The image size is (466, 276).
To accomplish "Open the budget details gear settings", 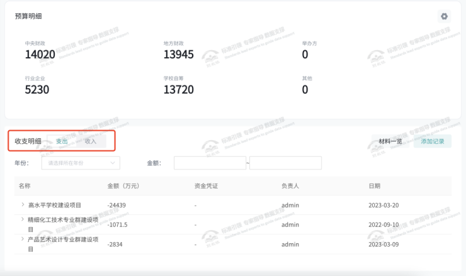I will point(444,16).
